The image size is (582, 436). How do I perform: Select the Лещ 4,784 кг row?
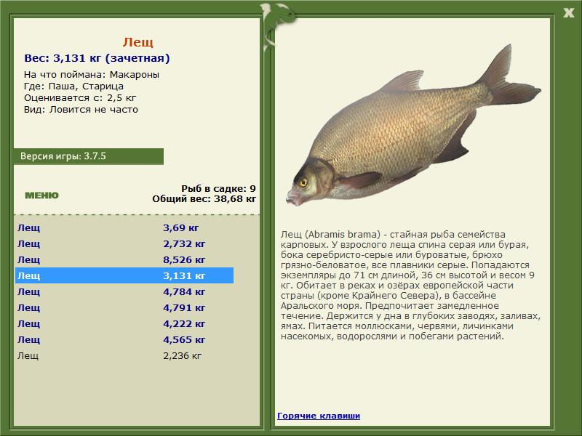(x=124, y=291)
